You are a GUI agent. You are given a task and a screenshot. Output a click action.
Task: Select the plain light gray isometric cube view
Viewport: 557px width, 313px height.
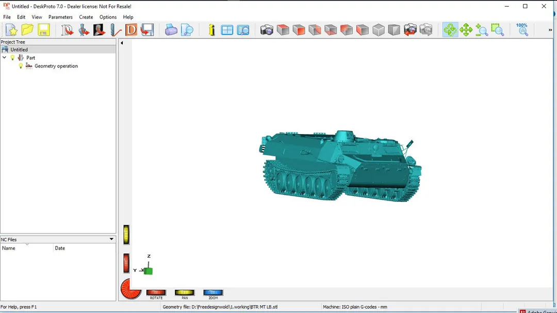pos(379,30)
